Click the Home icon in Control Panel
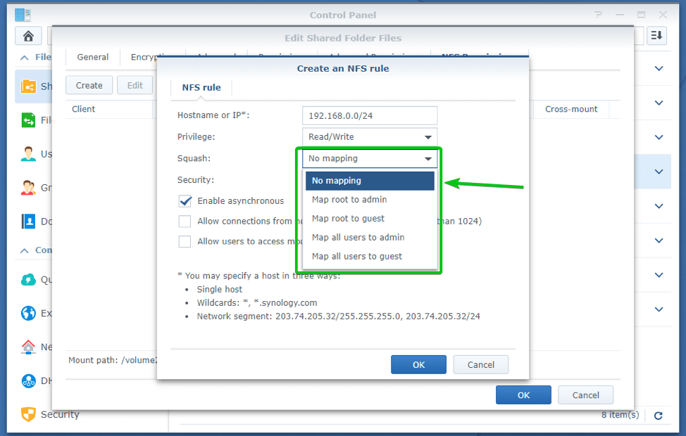Screen dimensions: 686x436 [x=27, y=35]
